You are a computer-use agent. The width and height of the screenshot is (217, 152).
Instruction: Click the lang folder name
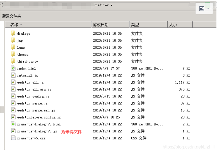(21, 47)
